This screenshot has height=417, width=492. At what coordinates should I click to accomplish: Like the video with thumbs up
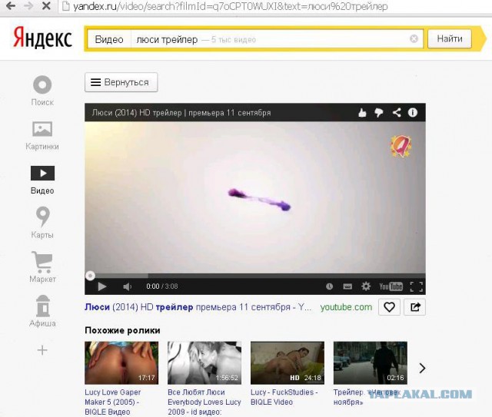pos(362,113)
